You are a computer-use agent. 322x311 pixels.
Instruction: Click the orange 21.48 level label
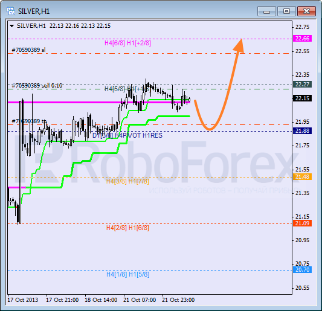click(302, 176)
